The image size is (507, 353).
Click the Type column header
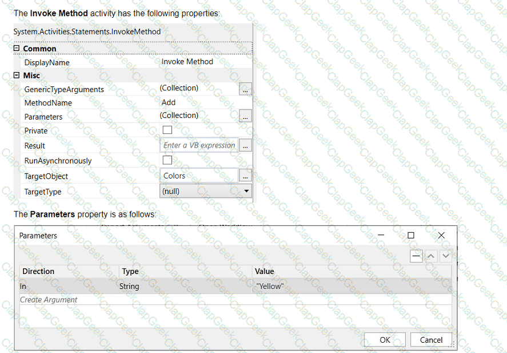[x=186, y=271]
